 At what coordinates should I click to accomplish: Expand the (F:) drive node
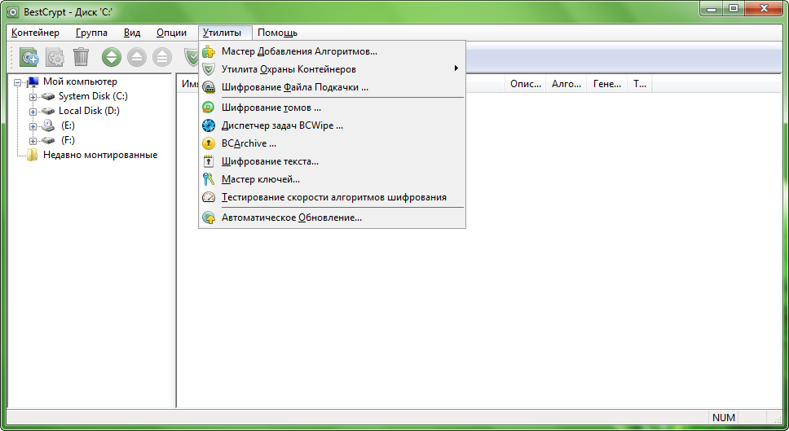click(33, 141)
